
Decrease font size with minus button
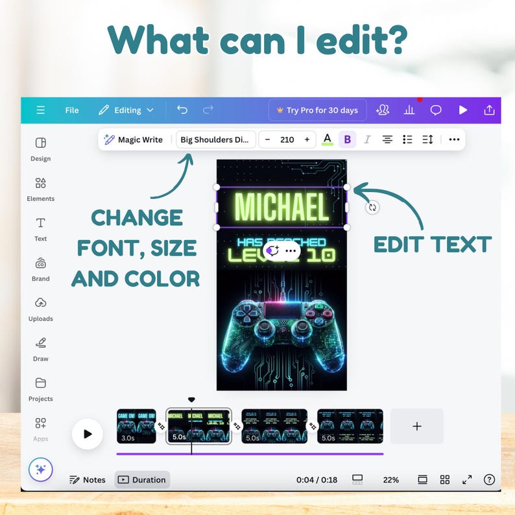click(x=267, y=139)
